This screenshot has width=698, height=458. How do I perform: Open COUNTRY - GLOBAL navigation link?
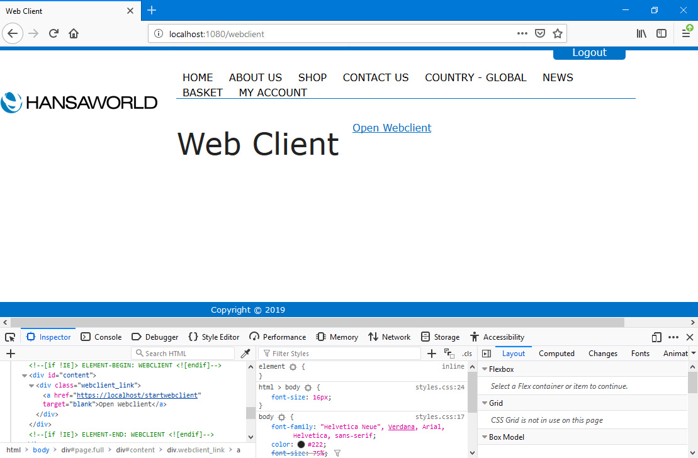tap(475, 77)
